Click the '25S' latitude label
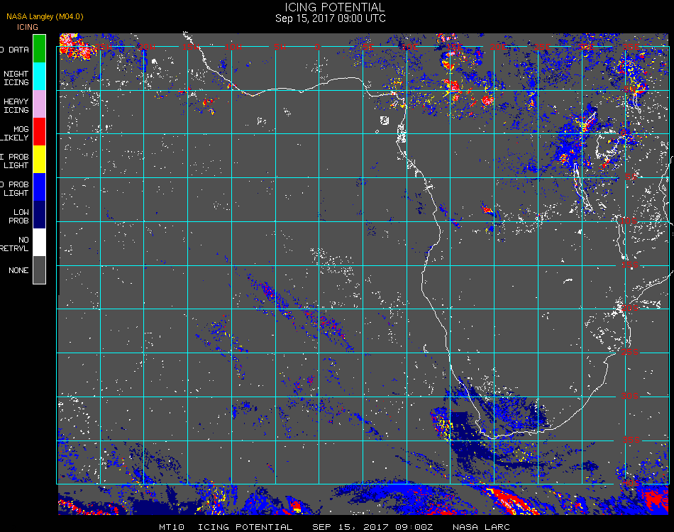Viewport: 674px width, 532px height. (x=630, y=352)
